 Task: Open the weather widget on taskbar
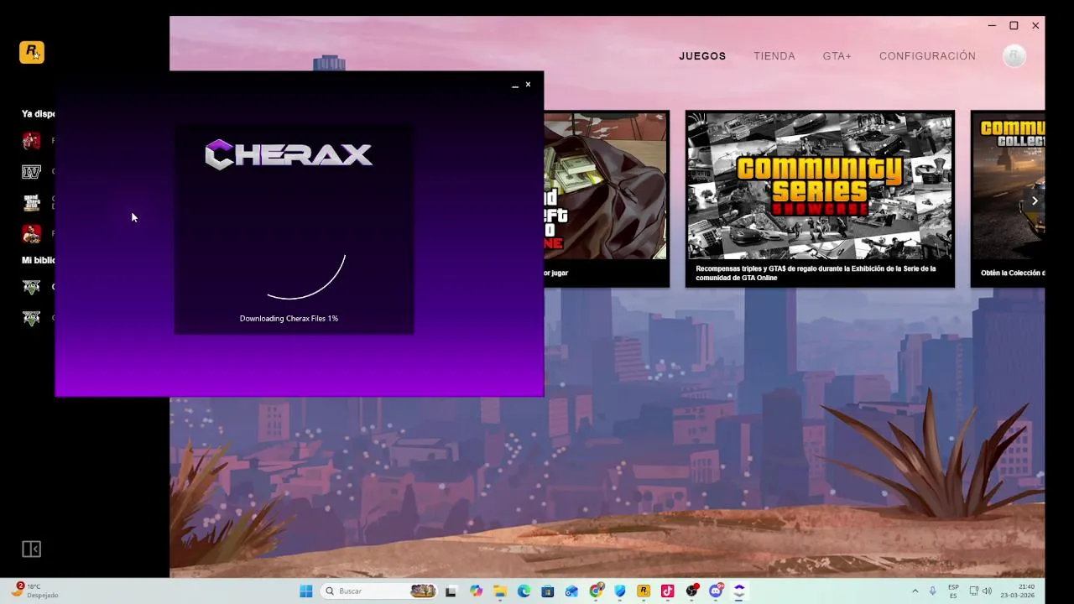[x=34, y=591]
